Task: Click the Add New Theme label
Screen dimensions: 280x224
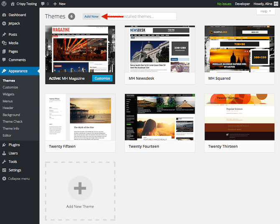Action: [x=80, y=206]
